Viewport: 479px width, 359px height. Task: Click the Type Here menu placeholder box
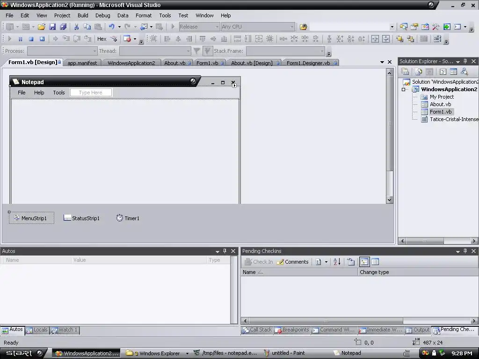click(x=91, y=93)
